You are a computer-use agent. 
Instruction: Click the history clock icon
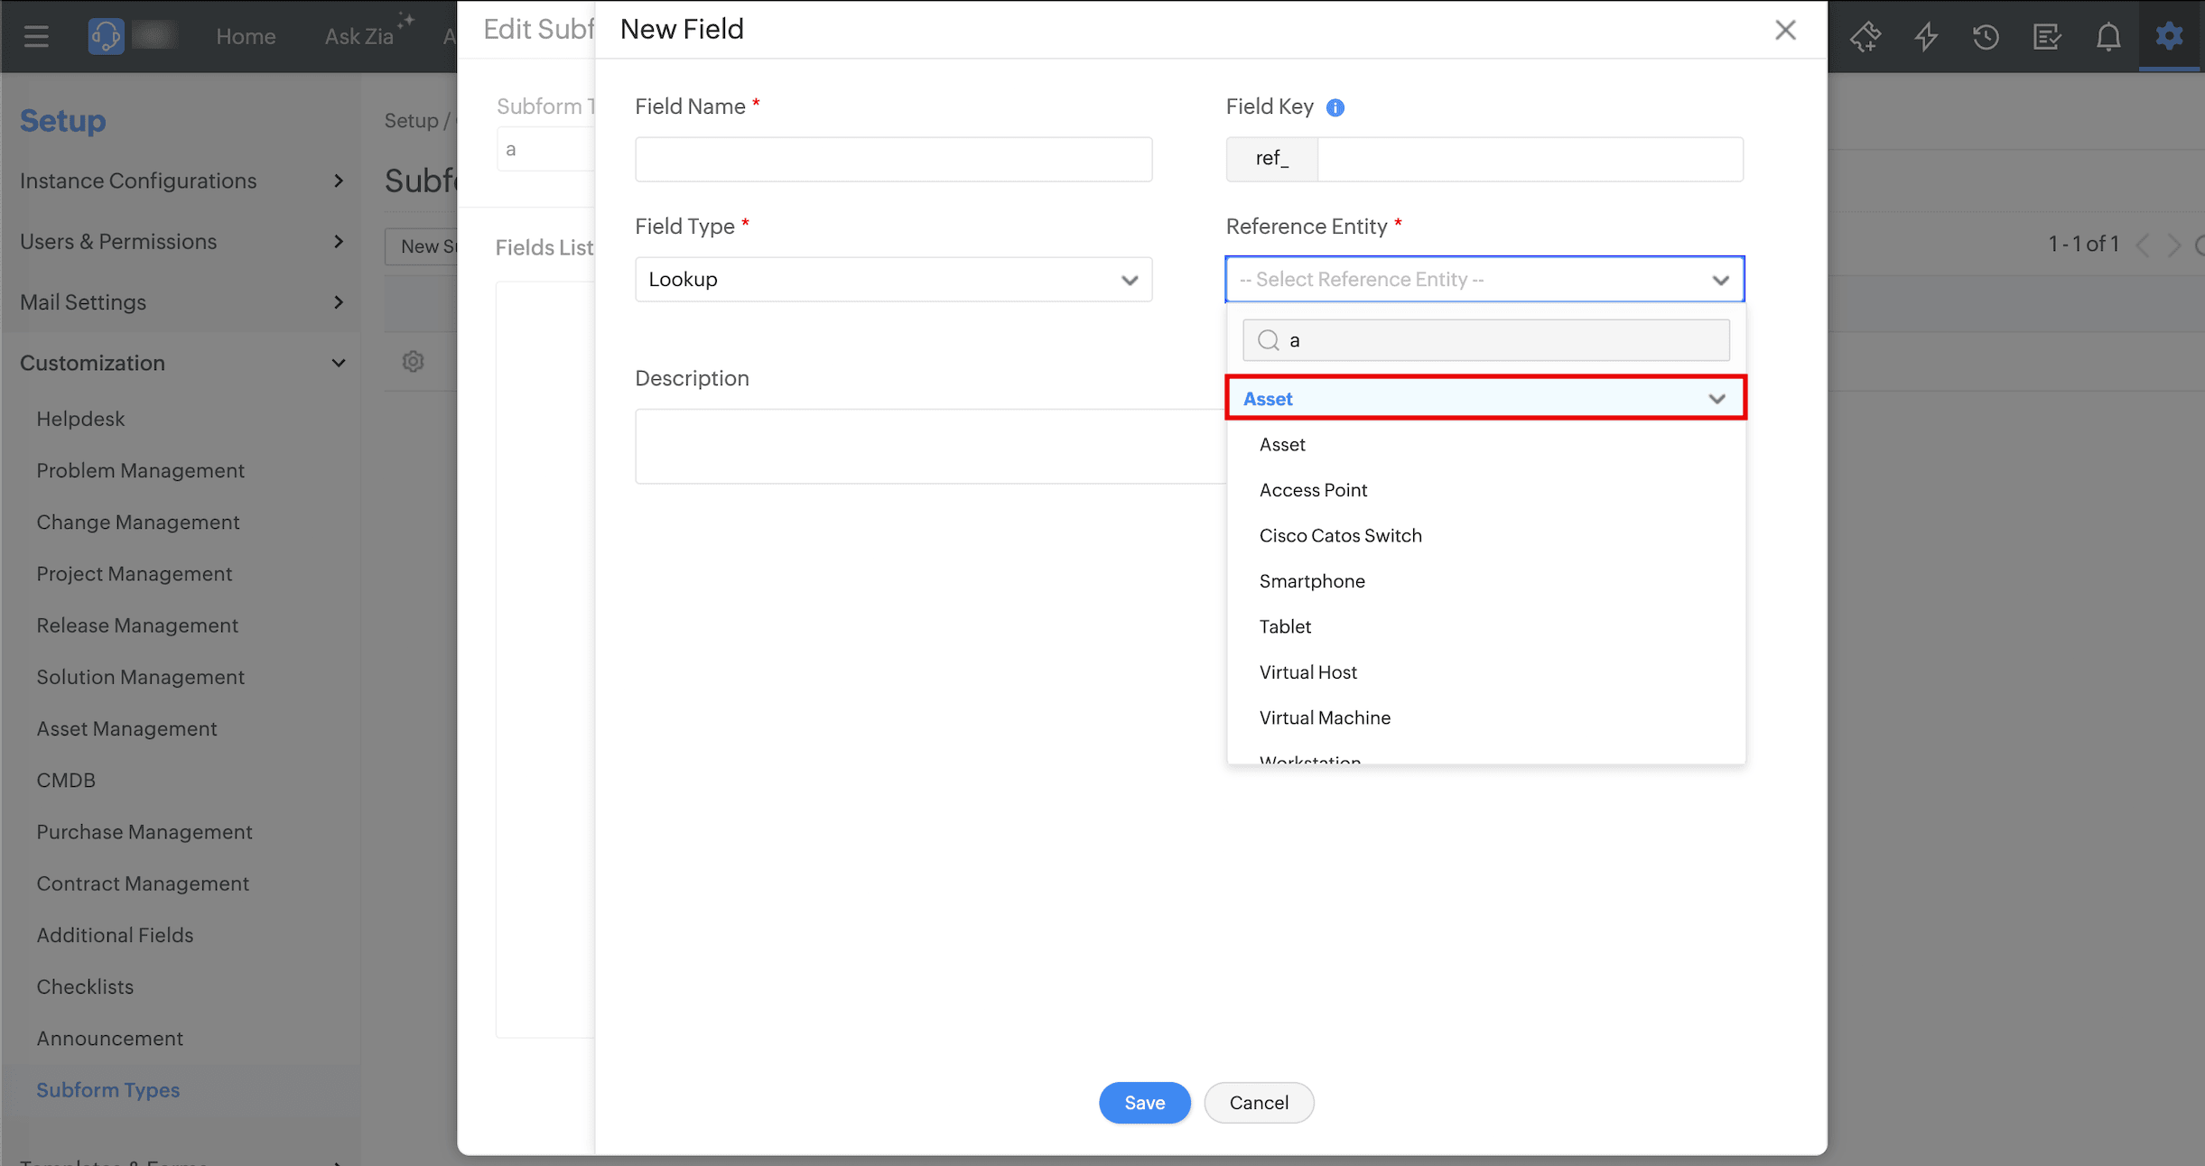(x=1986, y=37)
